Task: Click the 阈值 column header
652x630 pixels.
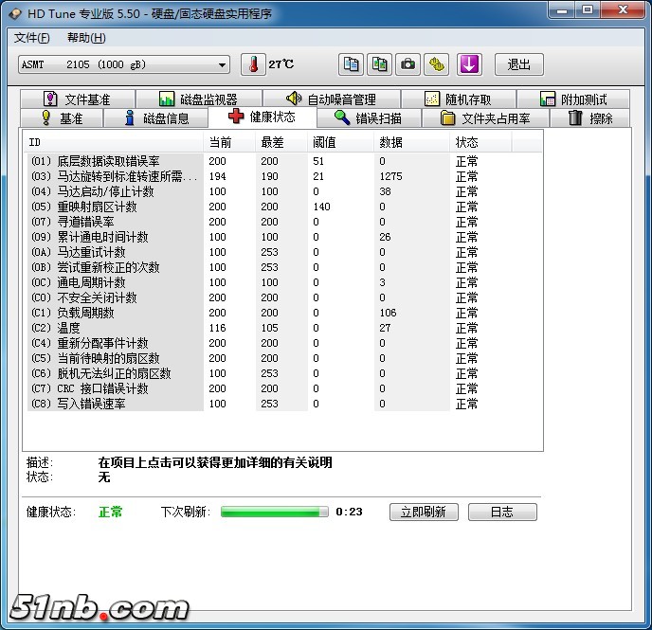Action: click(324, 142)
